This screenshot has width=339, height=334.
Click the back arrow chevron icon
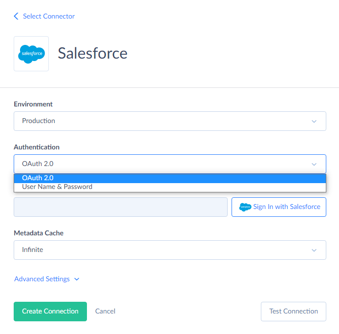click(16, 16)
